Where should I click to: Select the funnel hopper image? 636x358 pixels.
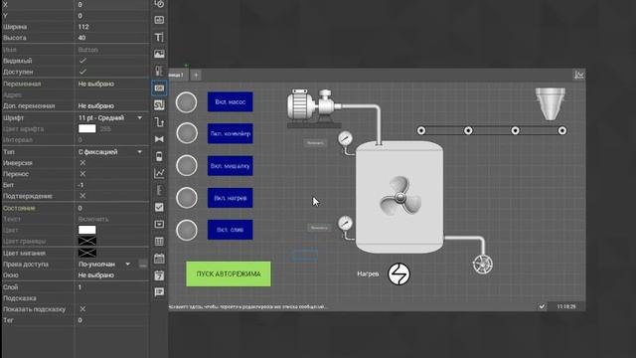[550, 103]
